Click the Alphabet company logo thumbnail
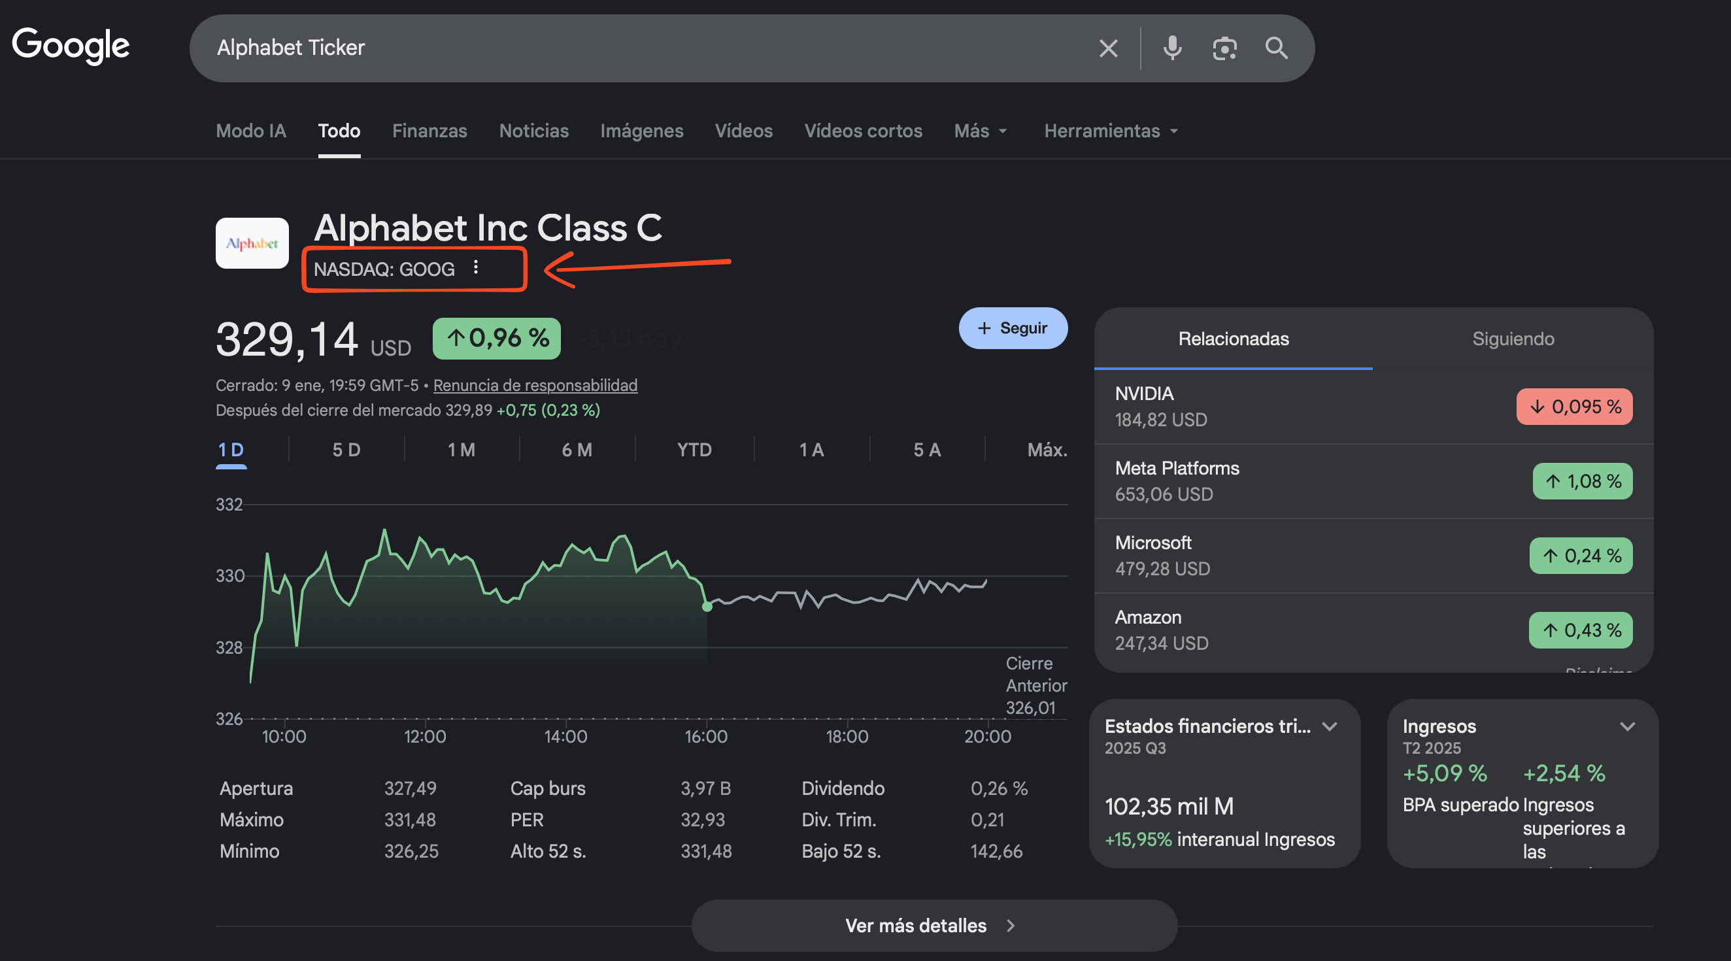Image resolution: width=1731 pixels, height=961 pixels. [x=252, y=243]
